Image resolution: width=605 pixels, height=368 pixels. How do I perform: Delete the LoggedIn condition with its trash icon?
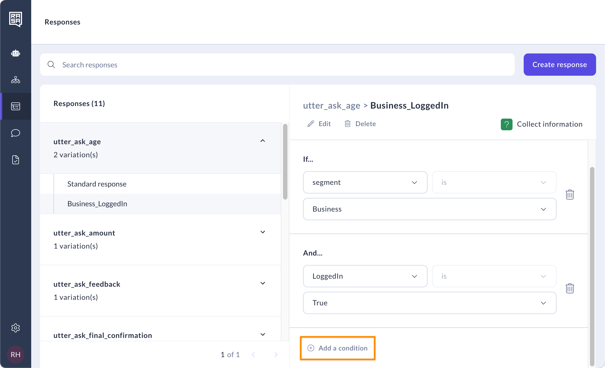(570, 288)
